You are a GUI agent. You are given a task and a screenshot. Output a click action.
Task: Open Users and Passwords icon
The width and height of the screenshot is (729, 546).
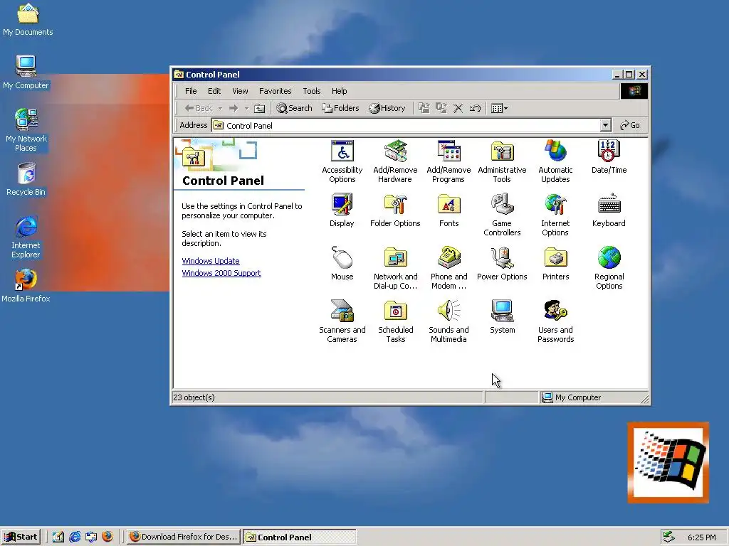coord(555,321)
